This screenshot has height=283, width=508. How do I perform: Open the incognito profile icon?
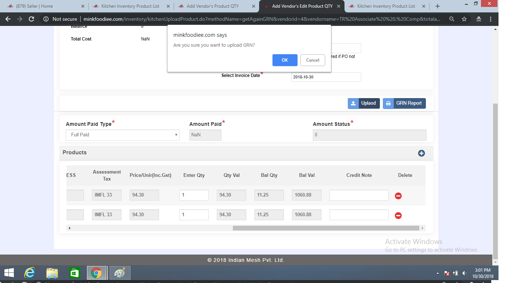[479, 19]
